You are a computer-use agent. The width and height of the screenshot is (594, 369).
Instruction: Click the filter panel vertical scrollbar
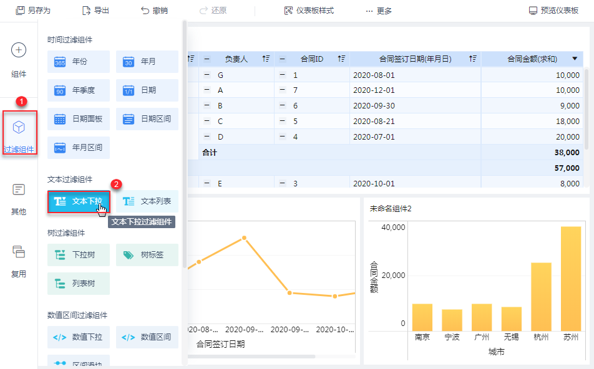tap(185, 144)
